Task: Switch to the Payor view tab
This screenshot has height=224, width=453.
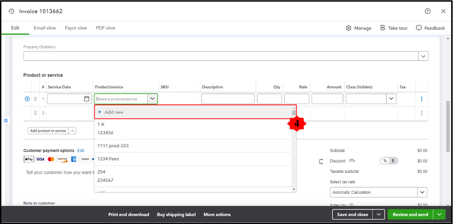Action: click(76, 28)
